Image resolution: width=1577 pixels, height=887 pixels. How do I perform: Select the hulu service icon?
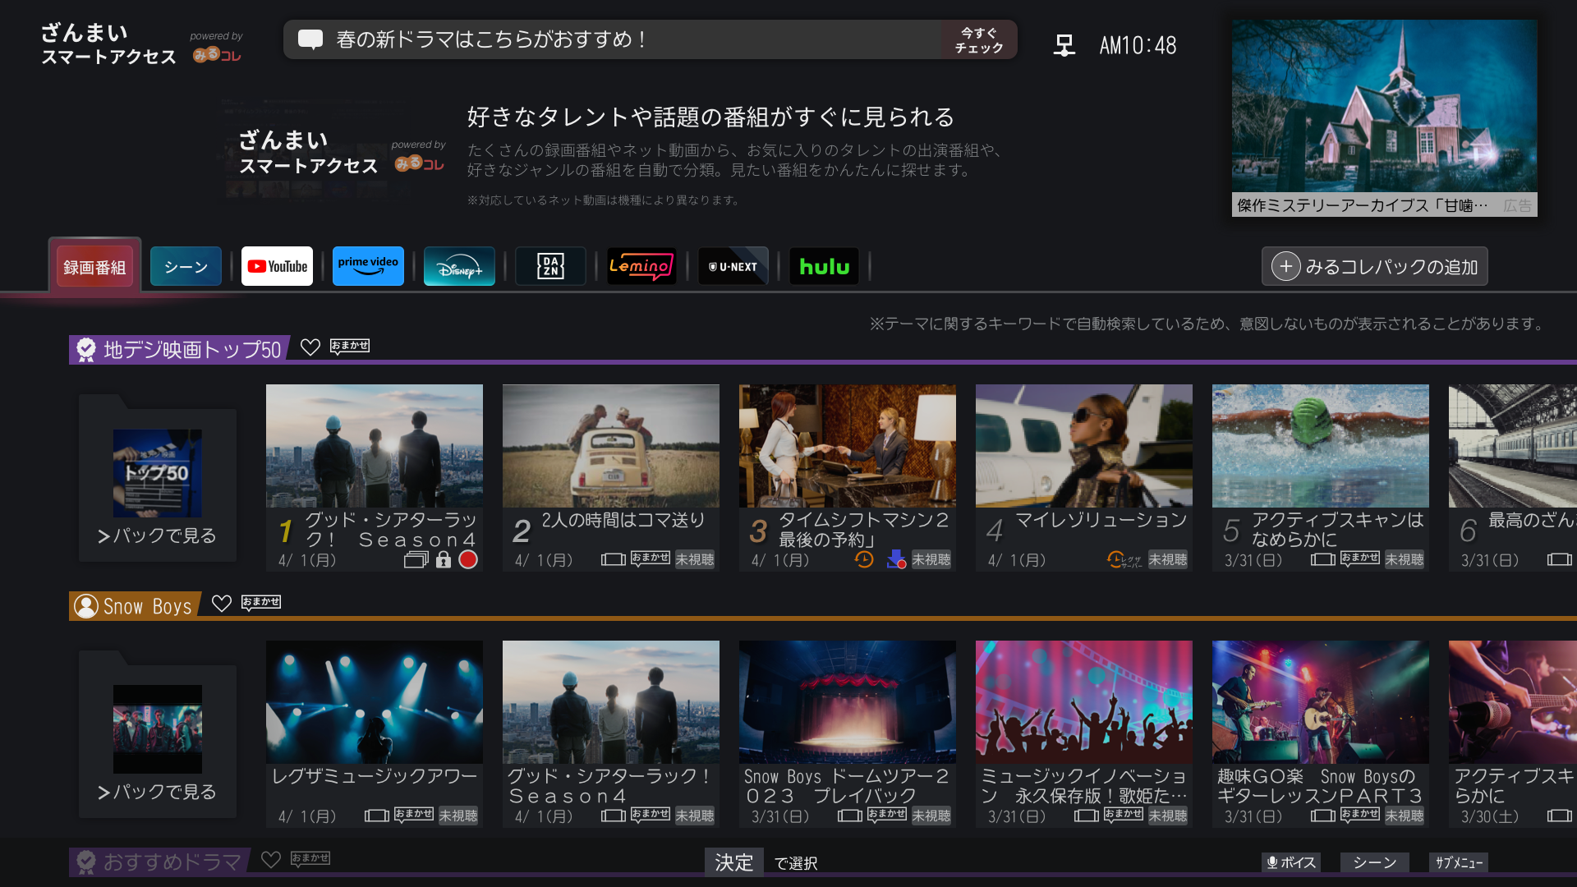(824, 265)
